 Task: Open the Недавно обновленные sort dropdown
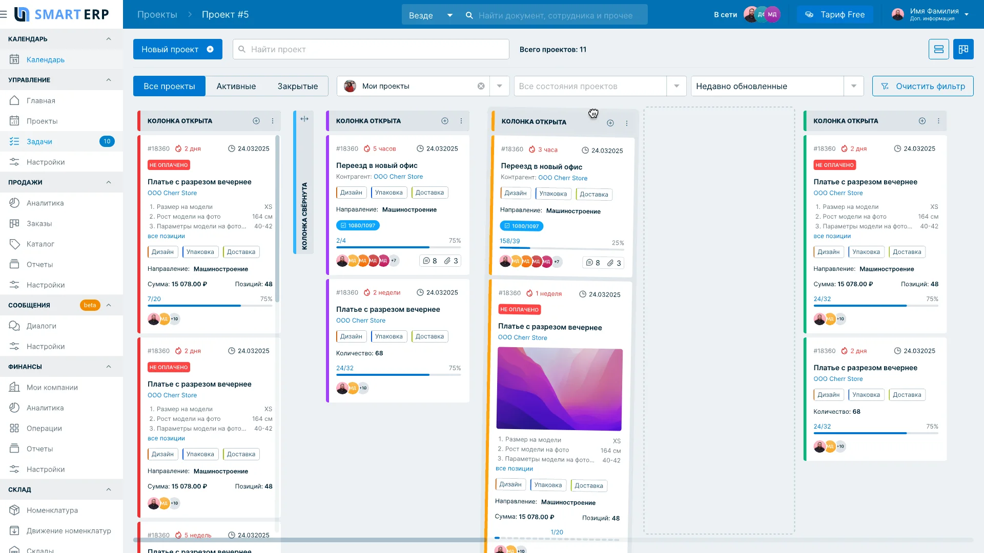[777, 86]
